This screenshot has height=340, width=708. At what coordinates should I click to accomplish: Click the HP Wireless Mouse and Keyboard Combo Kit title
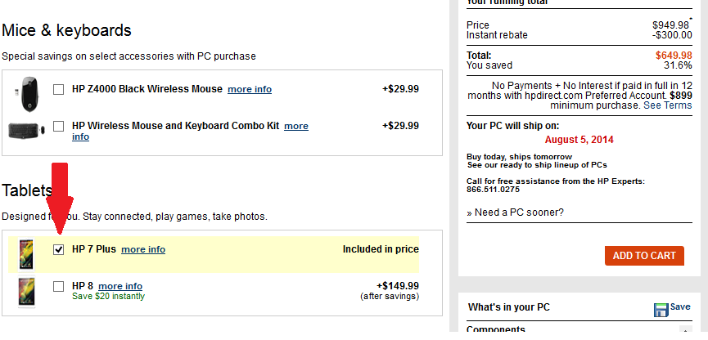pos(175,126)
